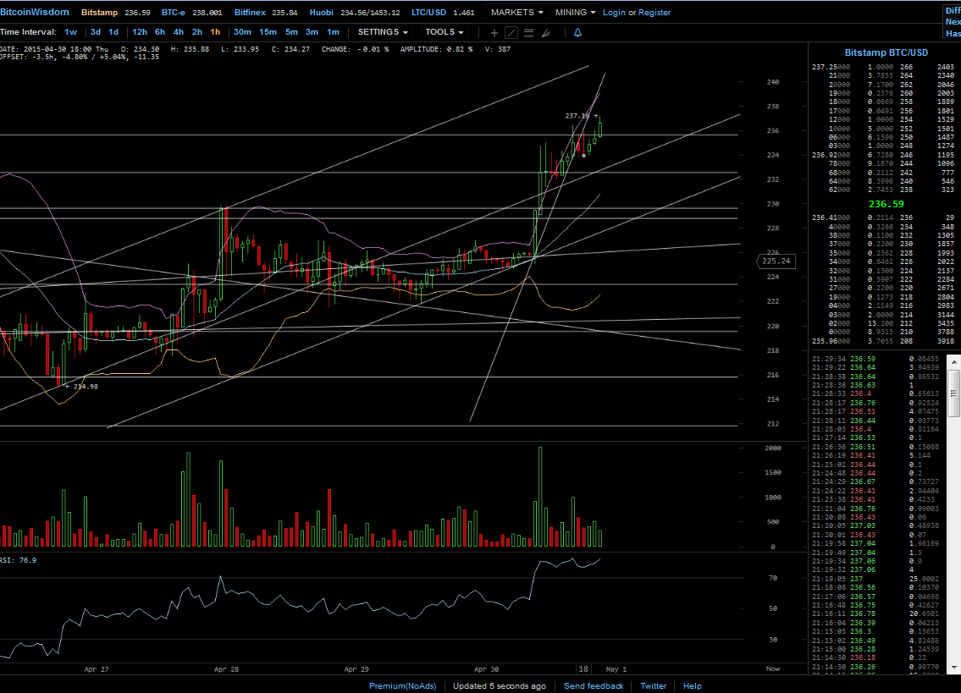Image resolution: width=961 pixels, height=693 pixels.
Task: Open the price alert bell
Action: [577, 32]
